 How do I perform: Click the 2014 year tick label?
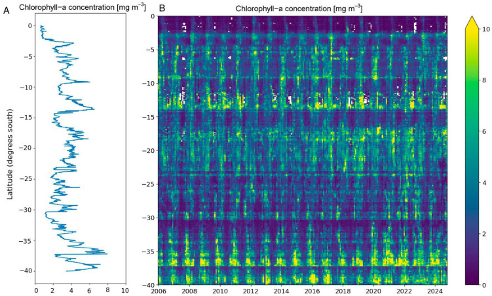pyautogui.click(x=282, y=291)
